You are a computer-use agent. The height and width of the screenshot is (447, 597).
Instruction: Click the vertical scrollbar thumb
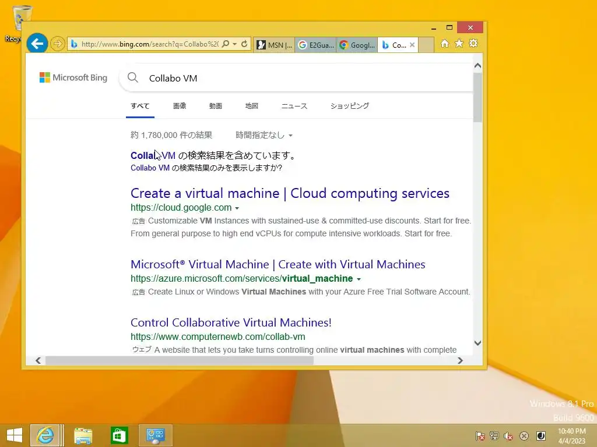point(478,97)
